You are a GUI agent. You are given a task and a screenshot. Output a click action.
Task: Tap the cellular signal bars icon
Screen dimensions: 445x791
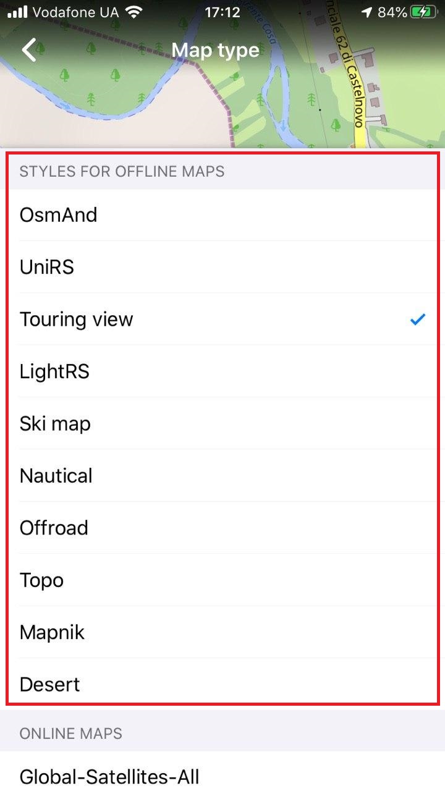(x=17, y=12)
